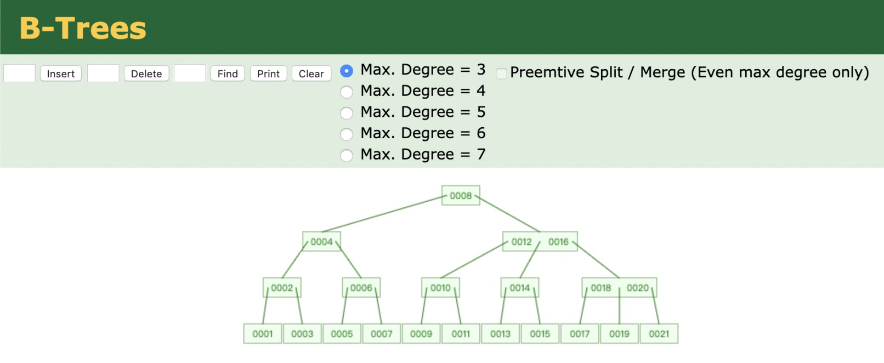Enable Preemtive Split / Merge checkbox
The image size is (884, 363).
pos(501,73)
